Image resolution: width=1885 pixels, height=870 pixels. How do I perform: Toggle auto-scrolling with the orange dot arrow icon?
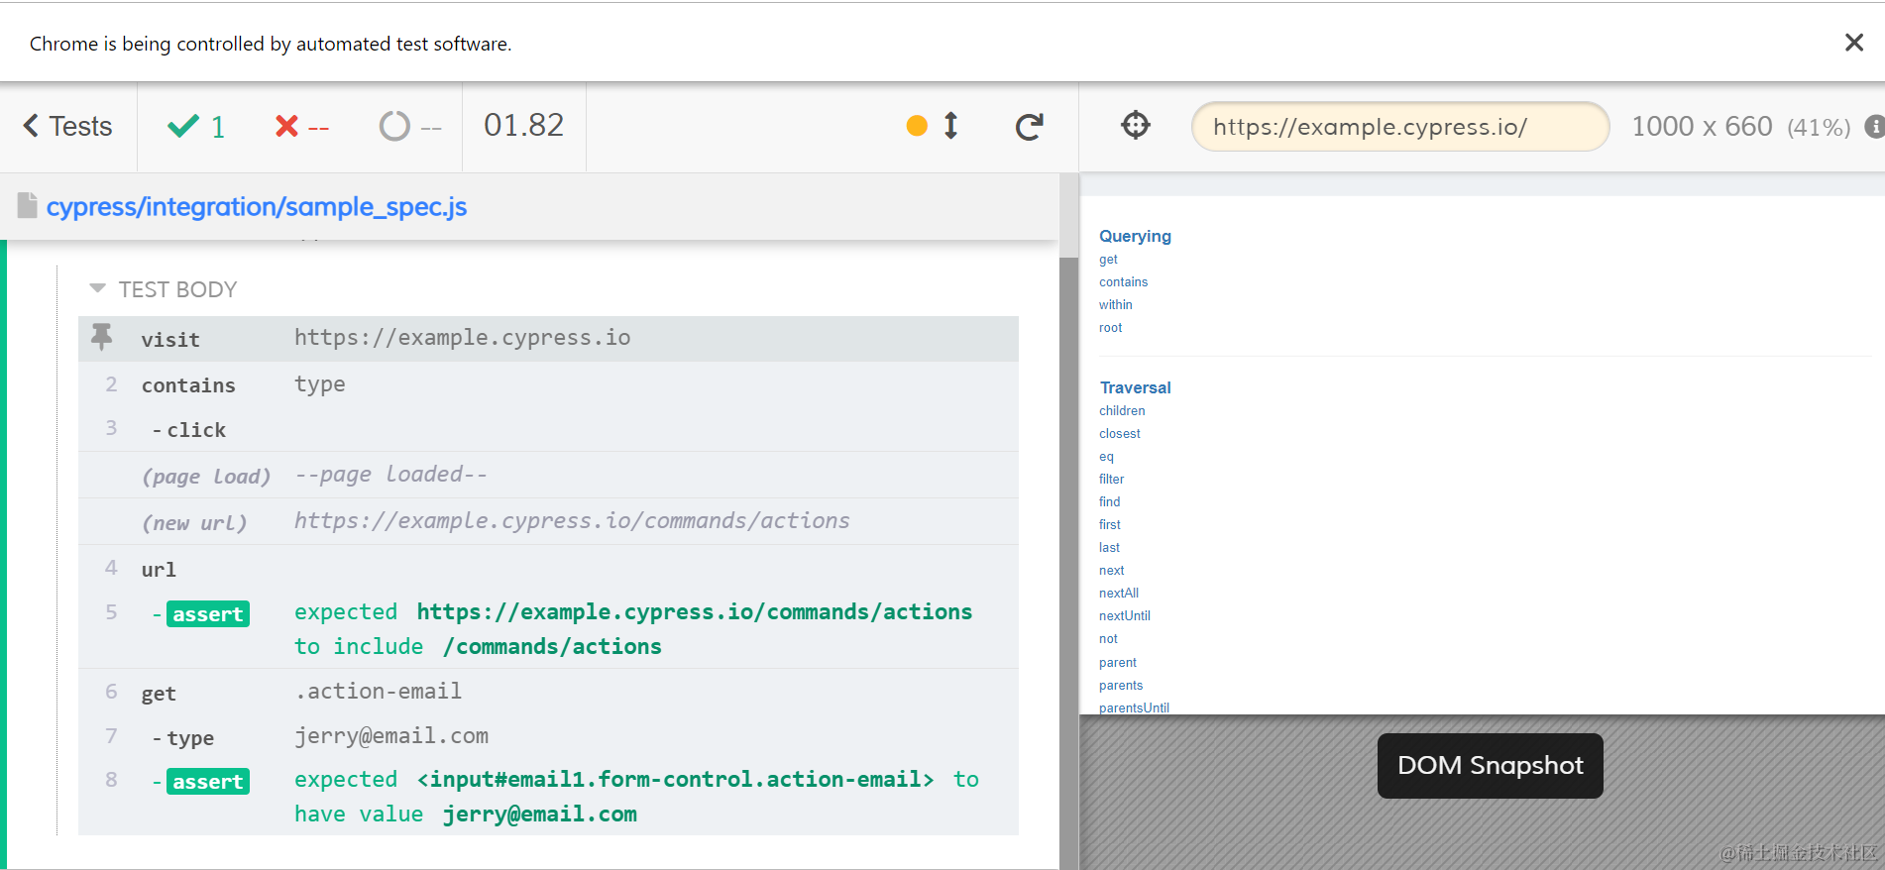[x=933, y=126]
